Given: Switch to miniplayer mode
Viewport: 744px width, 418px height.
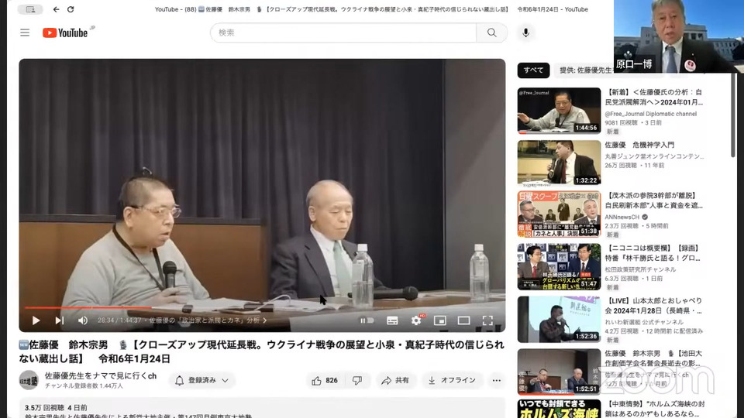Looking at the screenshot, I should 440,320.
